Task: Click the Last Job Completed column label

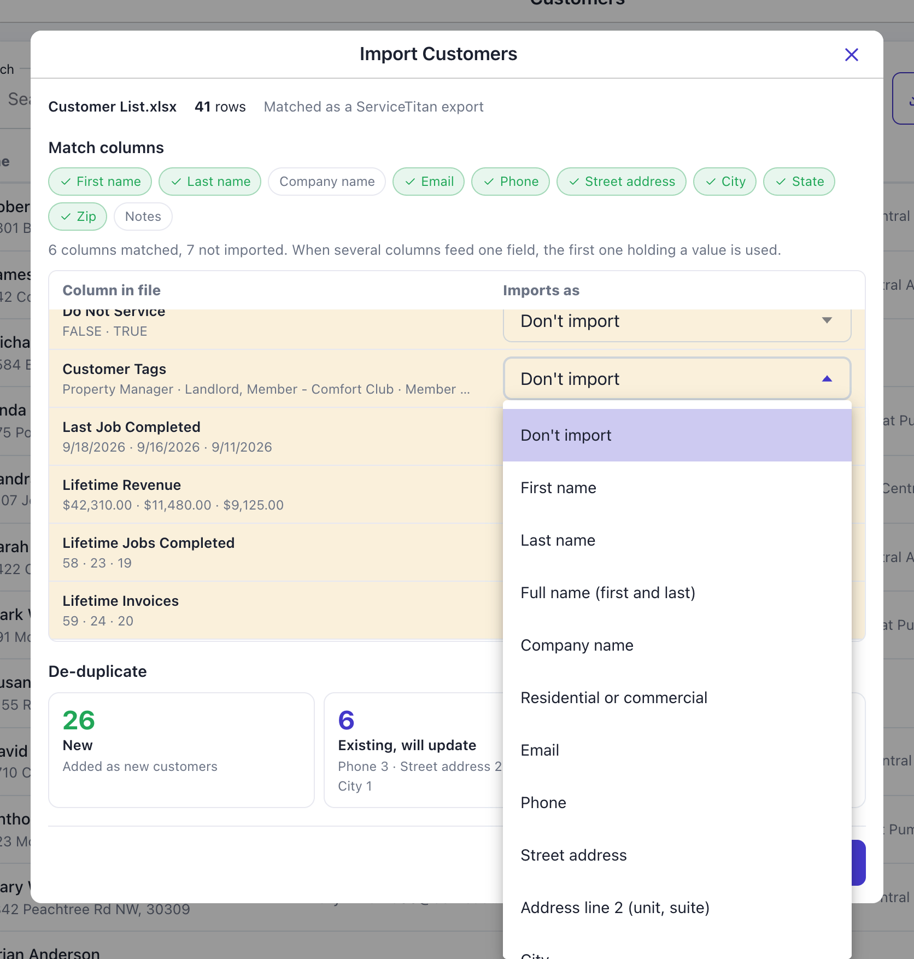Action: [131, 427]
